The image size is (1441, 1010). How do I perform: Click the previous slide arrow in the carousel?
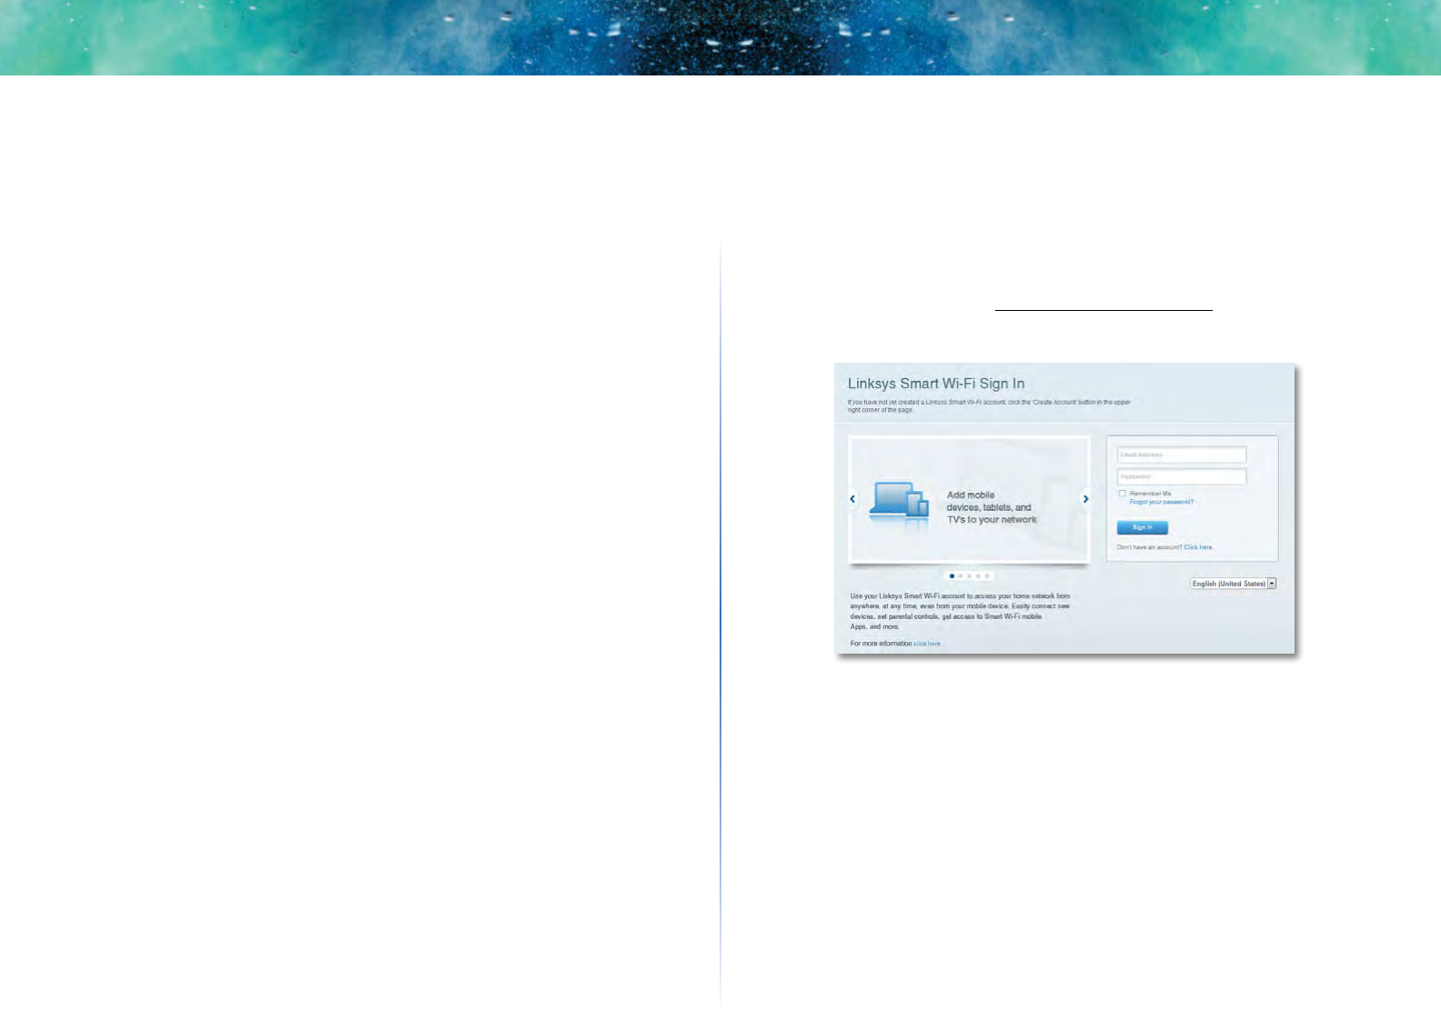(852, 499)
